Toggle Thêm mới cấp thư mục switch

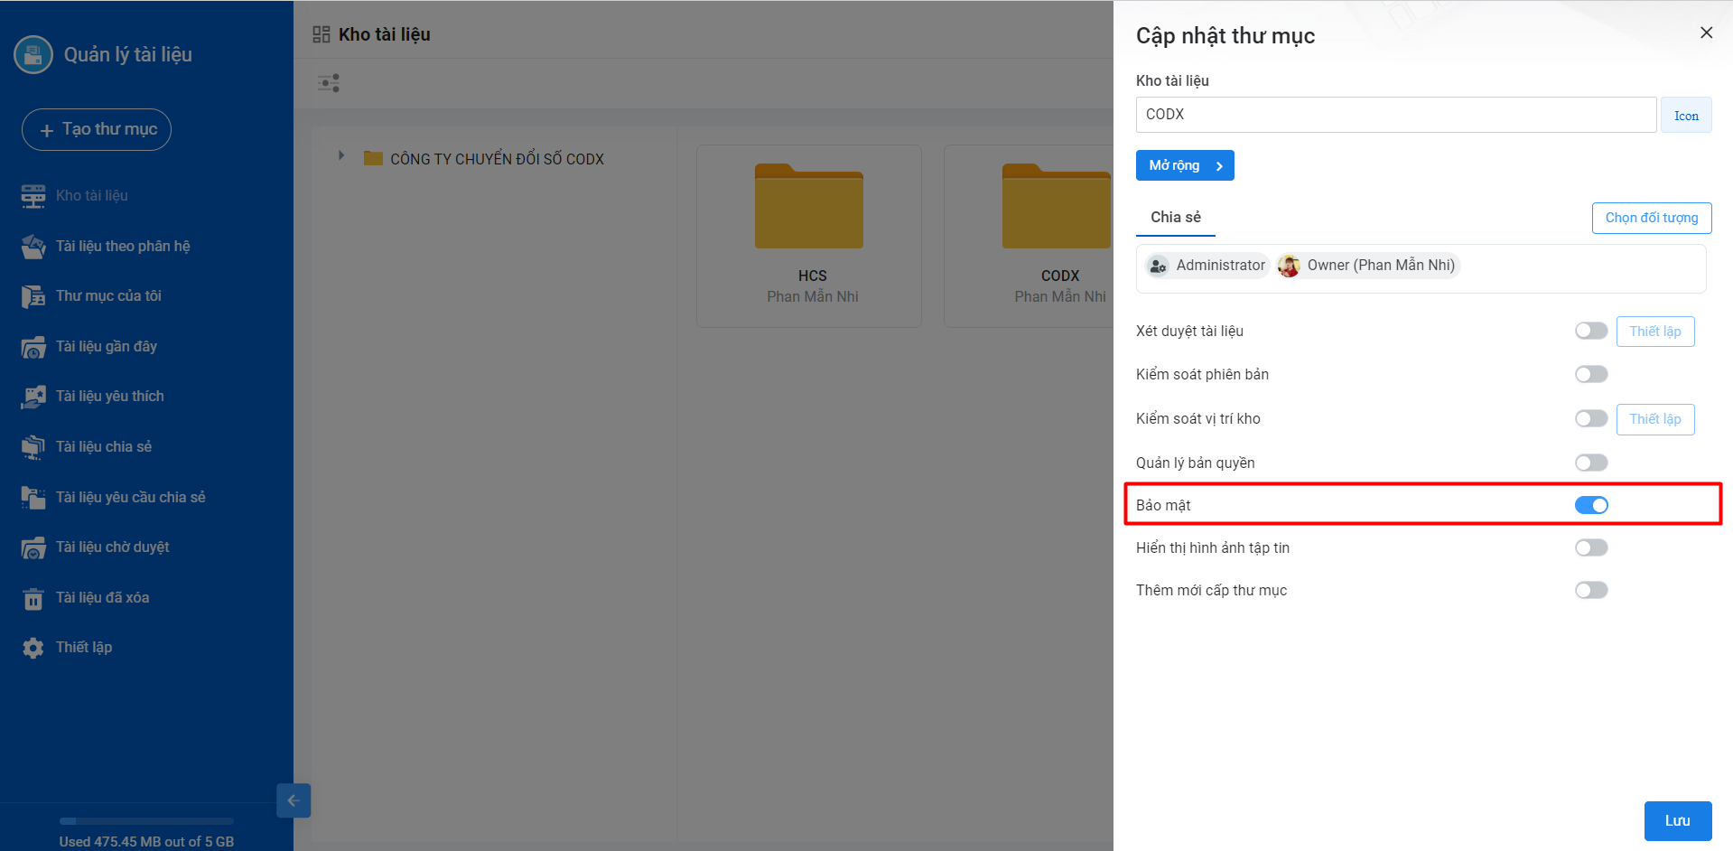coord(1591,590)
